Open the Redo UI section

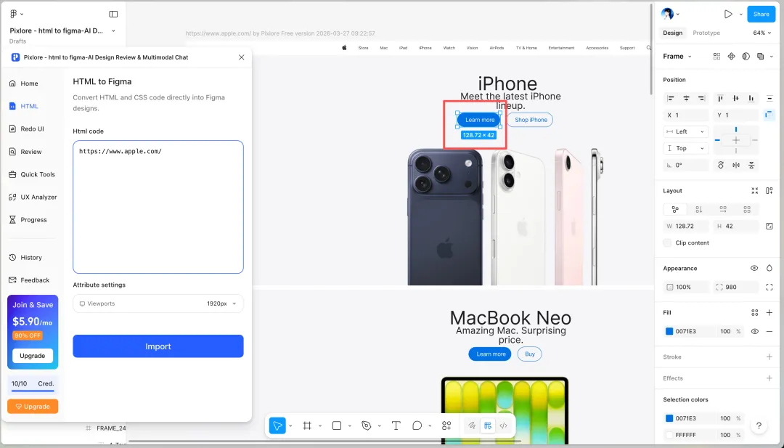pos(27,129)
